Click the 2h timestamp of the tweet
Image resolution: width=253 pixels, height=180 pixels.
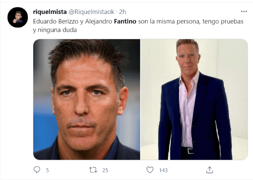123,12
